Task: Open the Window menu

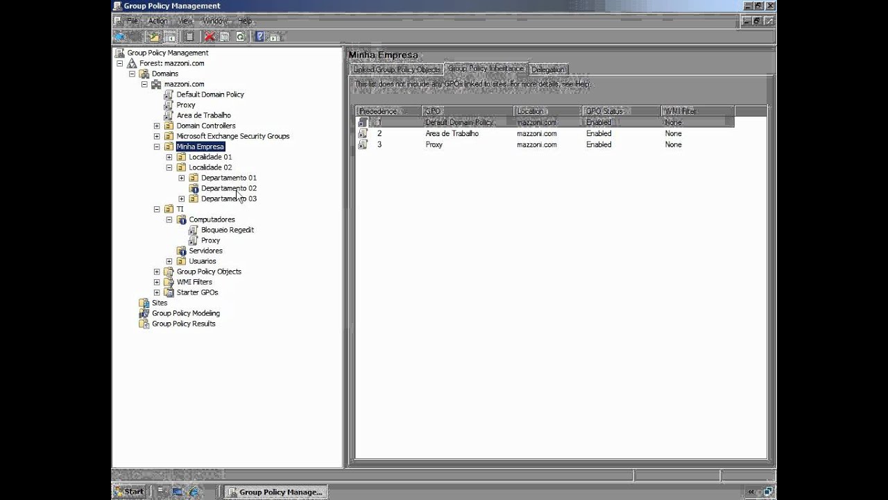Action: point(215,21)
